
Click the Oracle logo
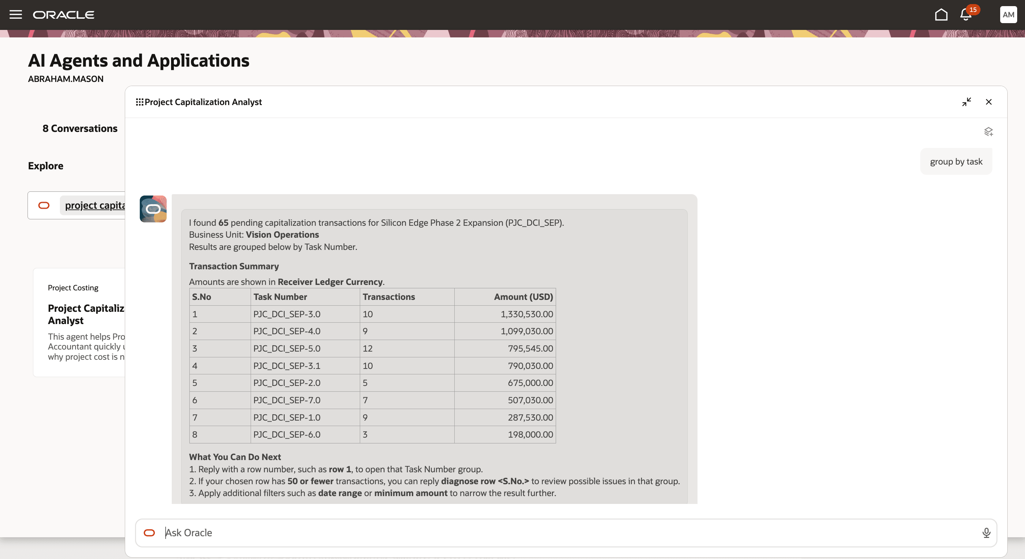pyautogui.click(x=64, y=15)
